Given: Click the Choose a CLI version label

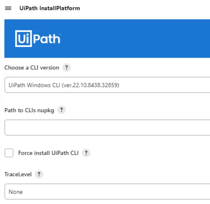Looking at the screenshot, I should [x=32, y=67].
